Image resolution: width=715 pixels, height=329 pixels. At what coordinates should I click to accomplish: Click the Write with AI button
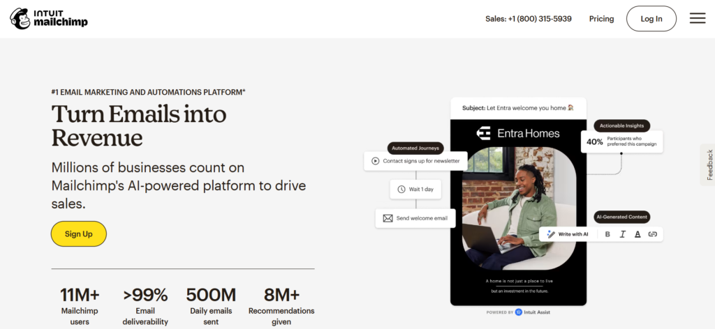click(568, 234)
